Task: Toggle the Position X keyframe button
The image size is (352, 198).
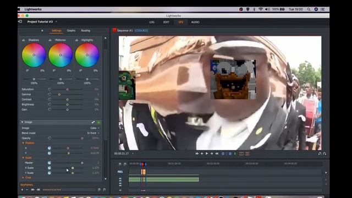Action: (50, 148)
